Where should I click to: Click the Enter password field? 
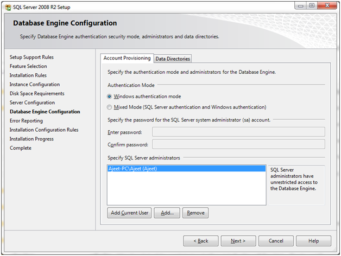click(238, 132)
